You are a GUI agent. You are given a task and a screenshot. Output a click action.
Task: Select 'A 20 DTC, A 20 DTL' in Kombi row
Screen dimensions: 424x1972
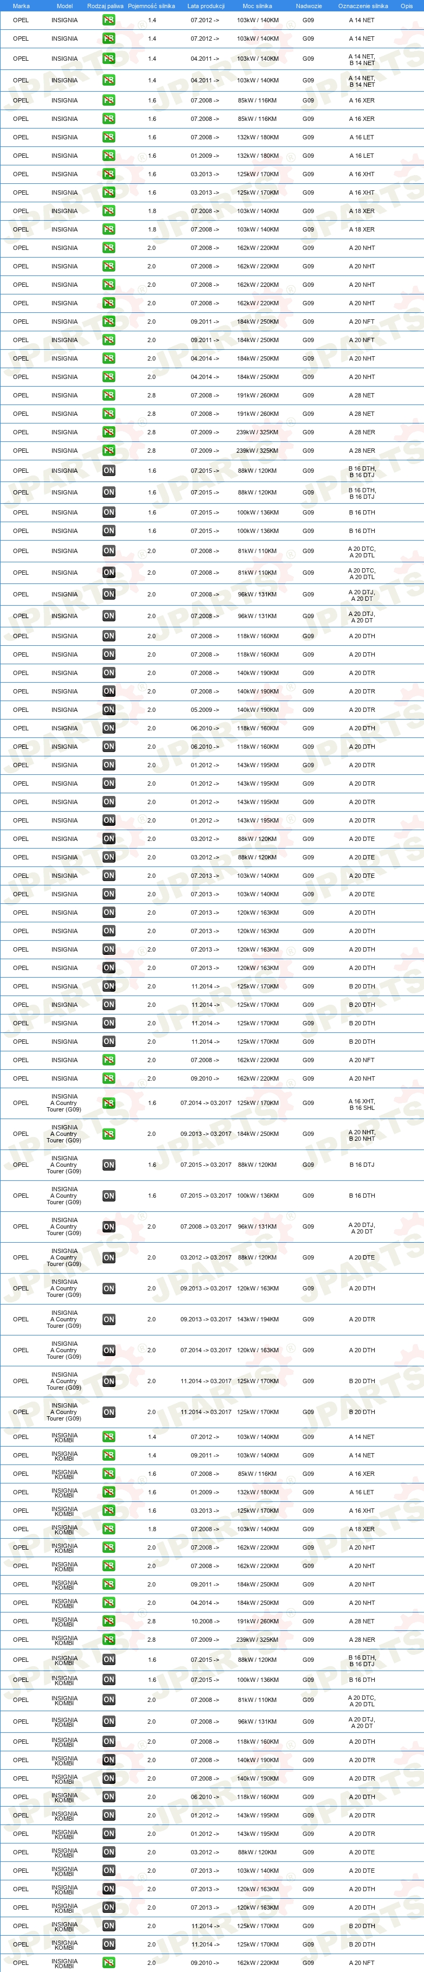(x=362, y=1700)
